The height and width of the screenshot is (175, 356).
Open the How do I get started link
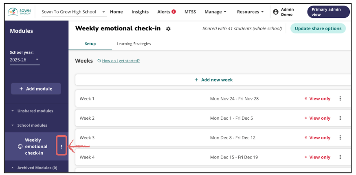point(121,61)
